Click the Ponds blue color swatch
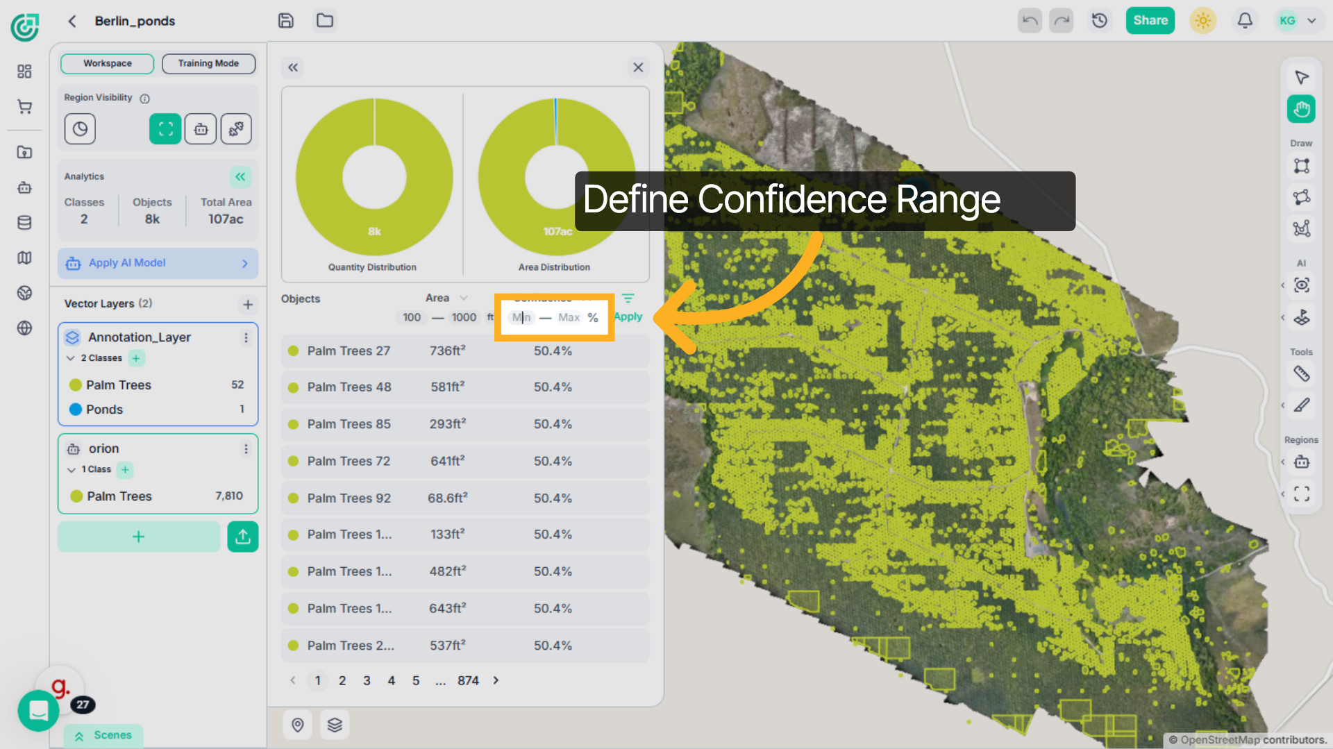 (76, 410)
